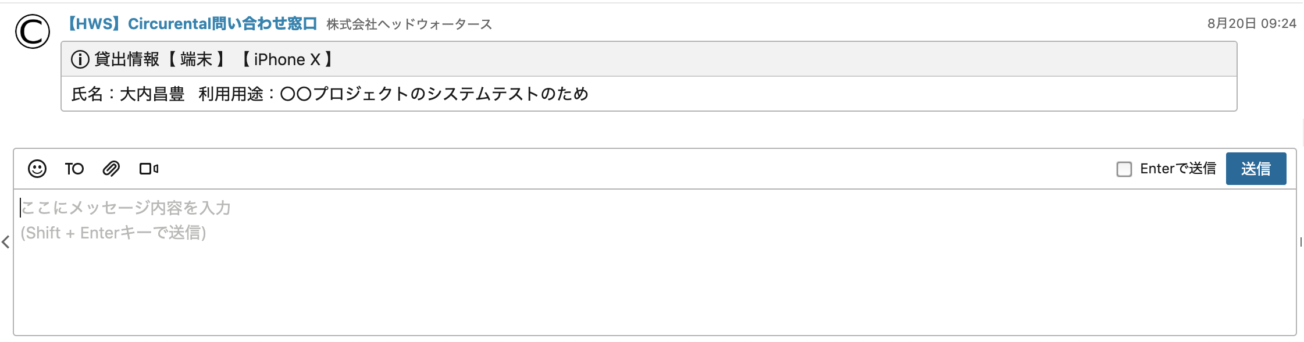
Task: Collapse the left panel using chevron arrow
Action: [6, 242]
